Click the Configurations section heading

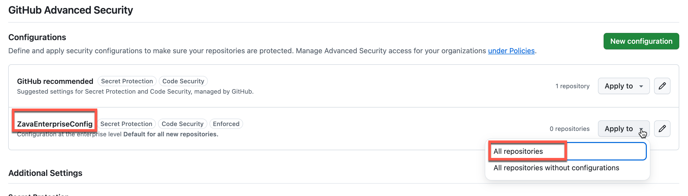click(x=37, y=37)
